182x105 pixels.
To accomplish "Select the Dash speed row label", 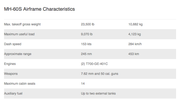I will [13, 44].
